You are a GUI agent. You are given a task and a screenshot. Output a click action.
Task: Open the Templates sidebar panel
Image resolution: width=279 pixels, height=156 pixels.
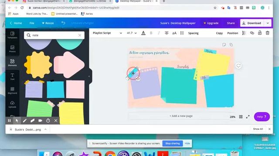(x=12, y=35)
